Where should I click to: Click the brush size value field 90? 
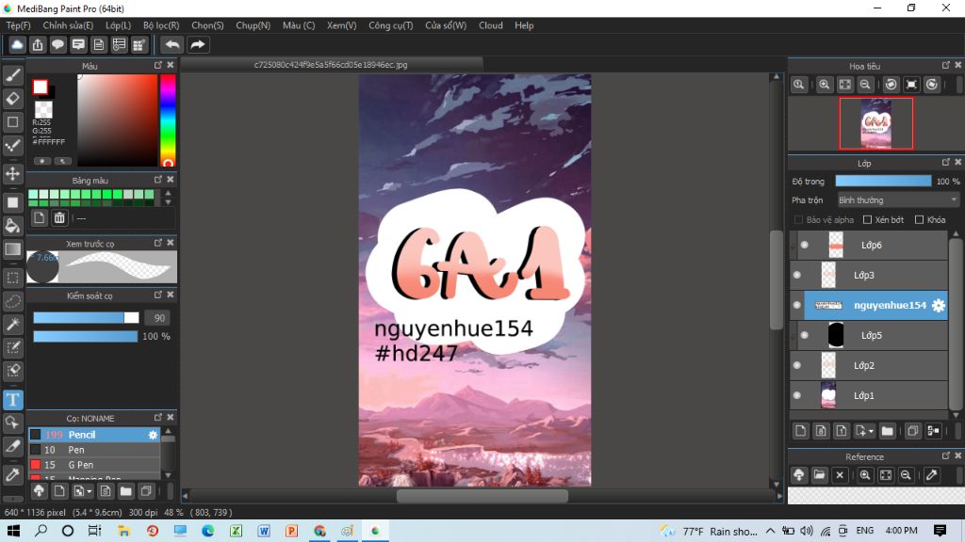point(159,318)
